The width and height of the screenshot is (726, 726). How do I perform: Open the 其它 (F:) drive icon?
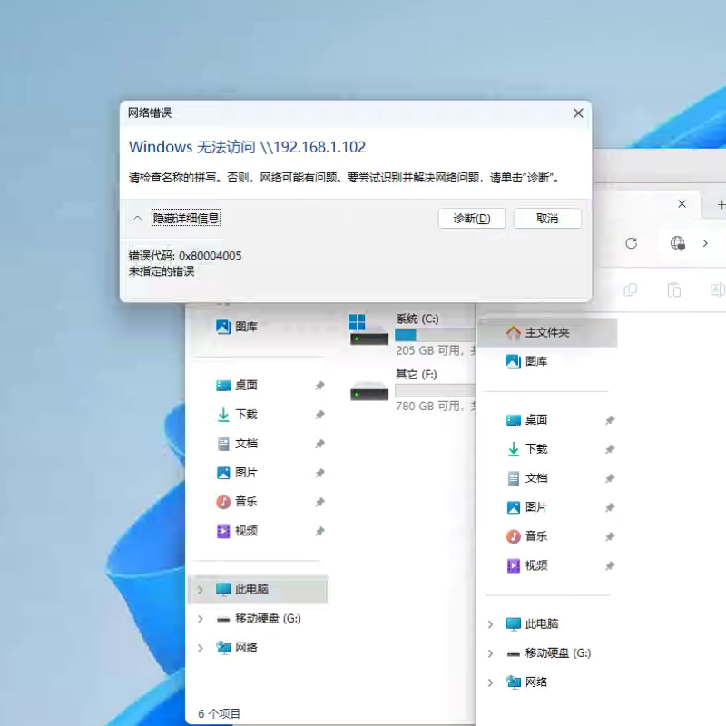tap(368, 391)
